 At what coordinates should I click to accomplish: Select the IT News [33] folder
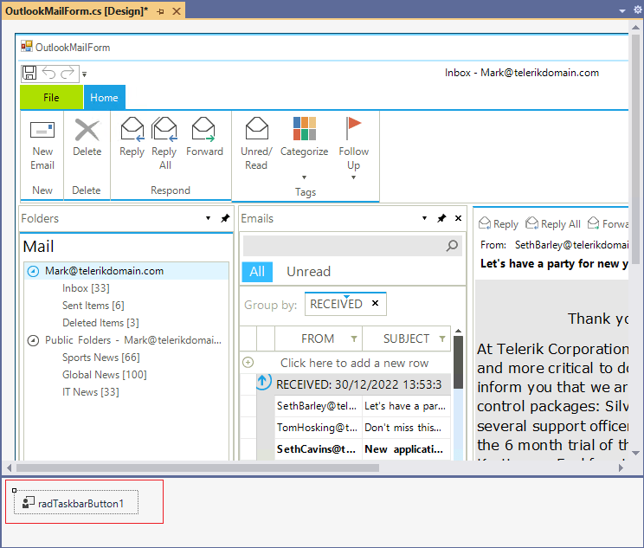(91, 392)
